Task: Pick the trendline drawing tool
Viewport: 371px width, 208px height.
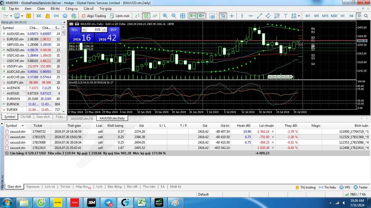Action: (259, 16)
